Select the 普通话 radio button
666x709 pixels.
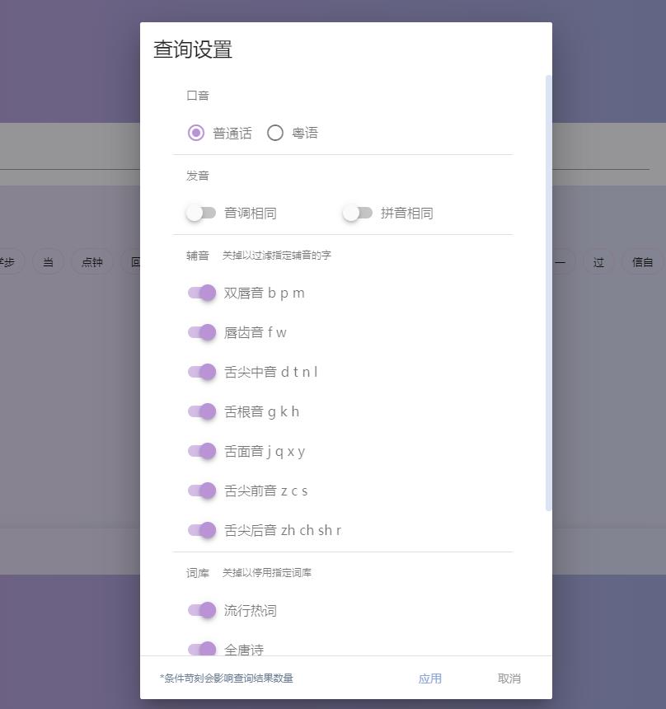[x=195, y=133]
